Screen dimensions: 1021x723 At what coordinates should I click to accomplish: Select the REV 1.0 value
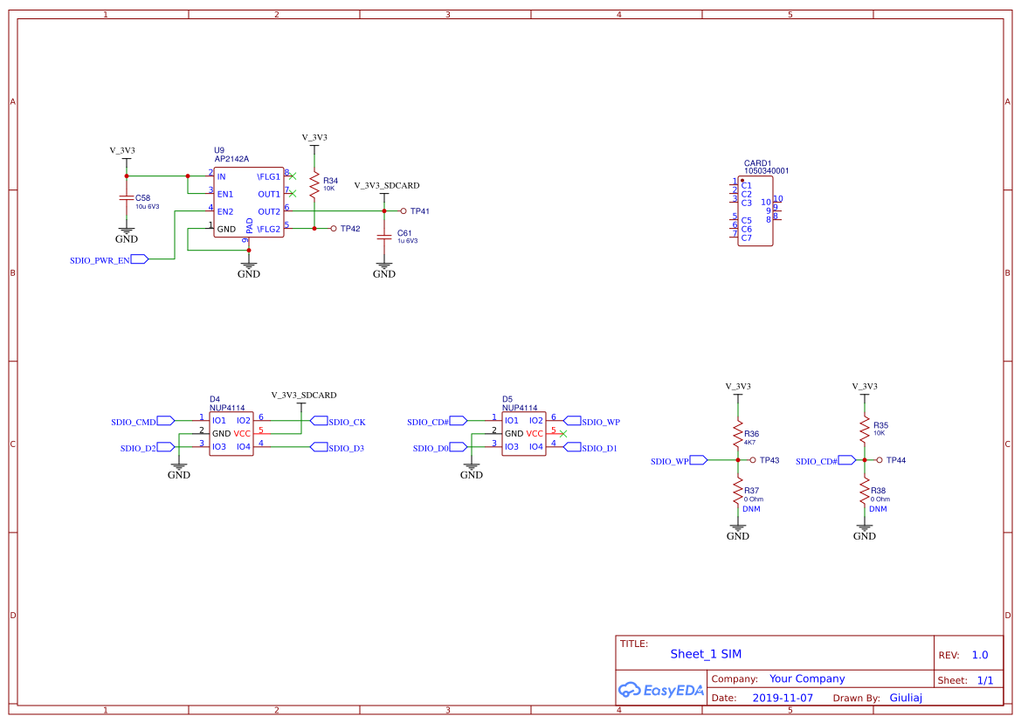click(980, 655)
